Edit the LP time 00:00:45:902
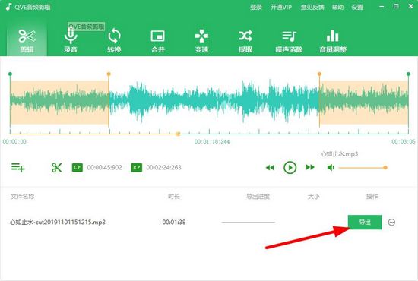The image size is (418, 281). 105,168
